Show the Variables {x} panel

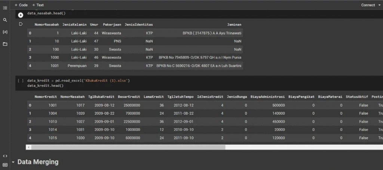tap(5, 32)
